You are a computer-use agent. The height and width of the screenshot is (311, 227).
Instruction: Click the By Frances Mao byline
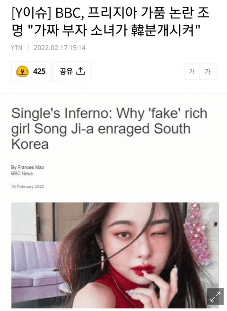[x=27, y=167]
